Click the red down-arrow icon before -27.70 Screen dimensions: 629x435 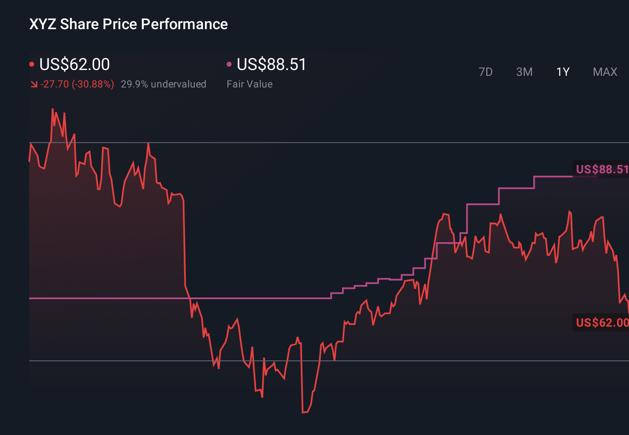(34, 84)
